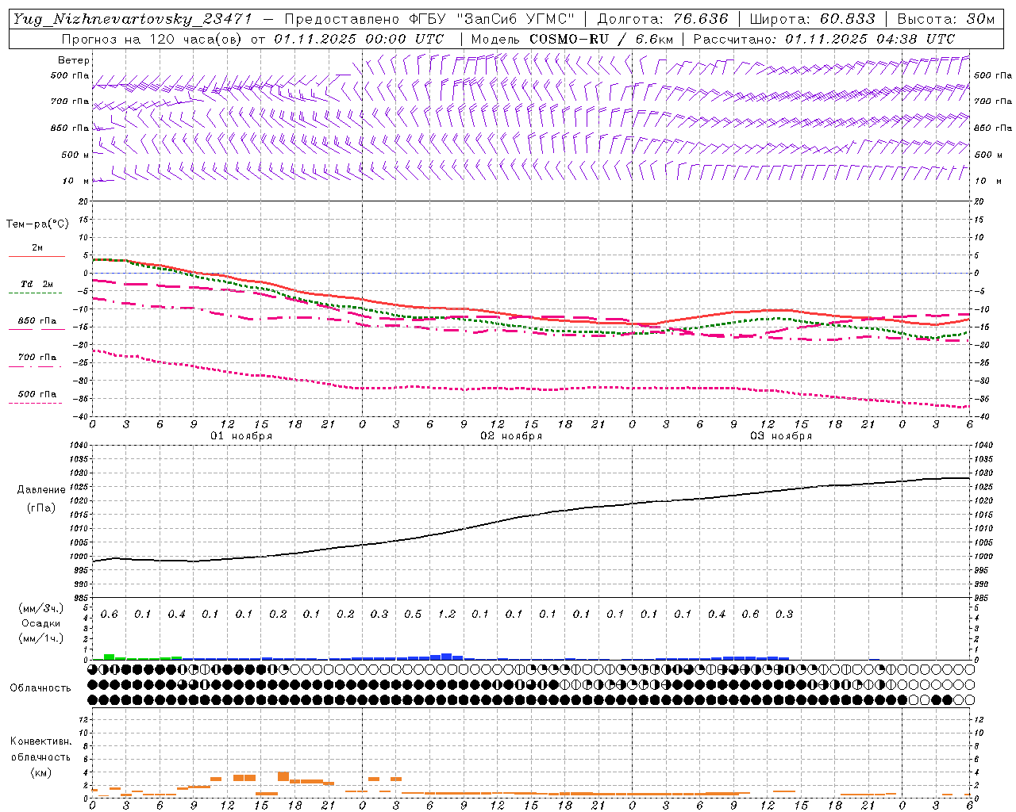Click the Конвективн. convective cloud label
The image size is (1016, 812).
tap(40, 741)
